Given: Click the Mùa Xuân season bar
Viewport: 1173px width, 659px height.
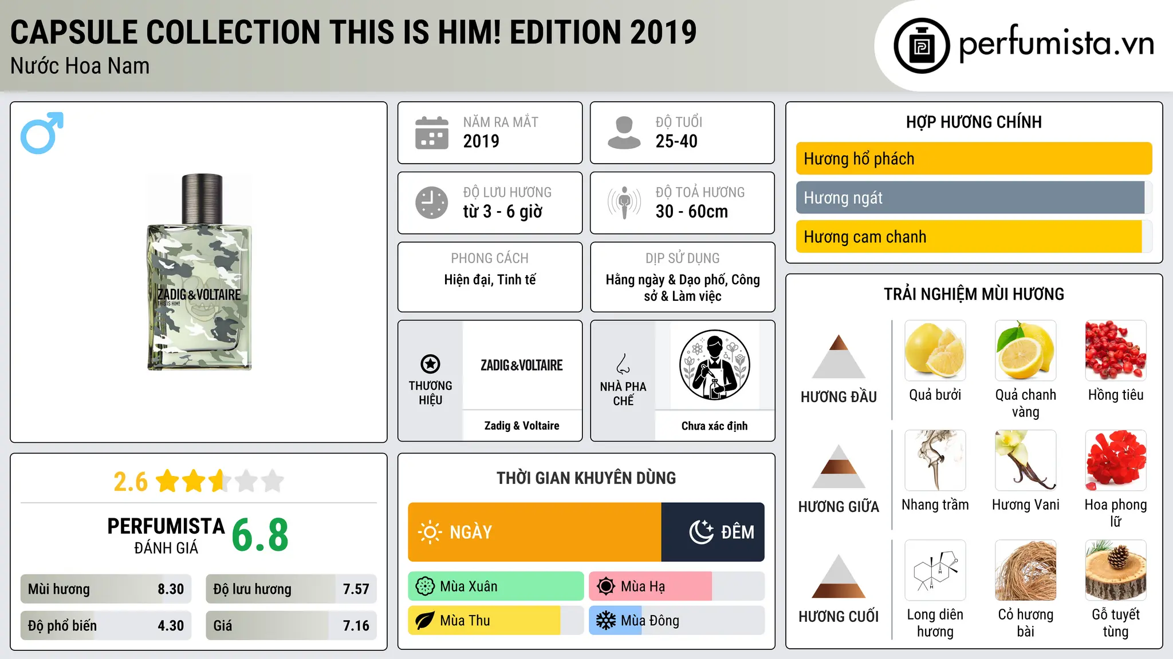Looking at the screenshot, I should (x=496, y=586).
